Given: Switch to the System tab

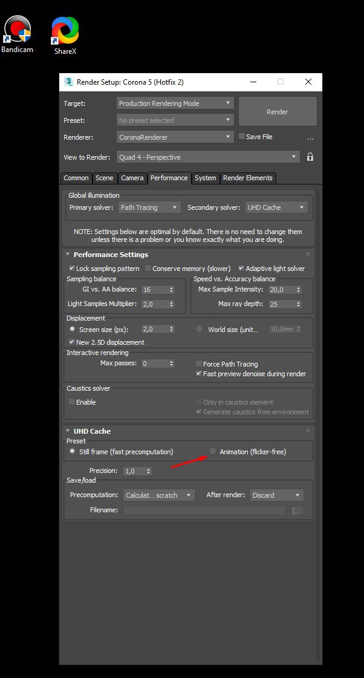Looking at the screenshot, I should 206,178.
